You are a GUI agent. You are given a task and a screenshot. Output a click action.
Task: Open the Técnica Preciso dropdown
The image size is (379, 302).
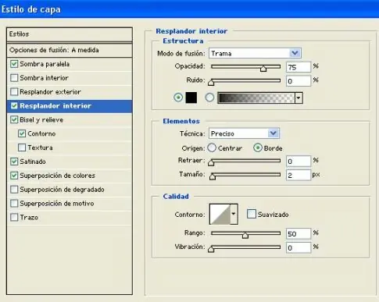[244, 133]
